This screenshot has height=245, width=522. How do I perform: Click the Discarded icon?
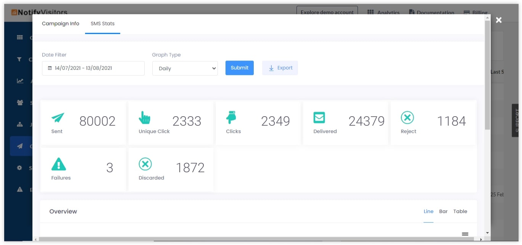tap(145, 164)
